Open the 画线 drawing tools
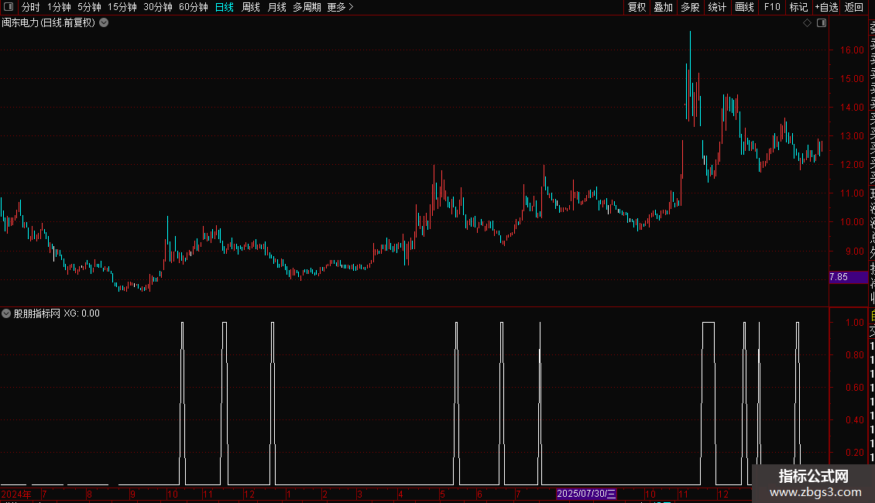Image resolution: width=875 pixels, height=503 pixels. 744,7
